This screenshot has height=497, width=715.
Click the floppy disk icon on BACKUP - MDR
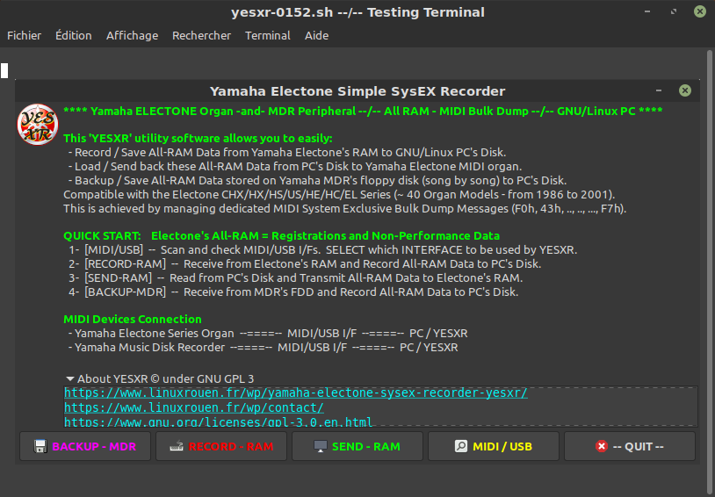40,446
